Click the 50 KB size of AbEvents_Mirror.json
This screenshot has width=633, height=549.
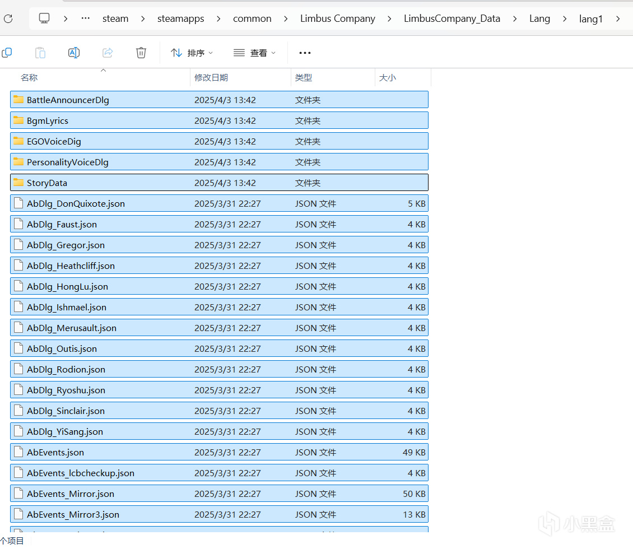tap(414, 494)
